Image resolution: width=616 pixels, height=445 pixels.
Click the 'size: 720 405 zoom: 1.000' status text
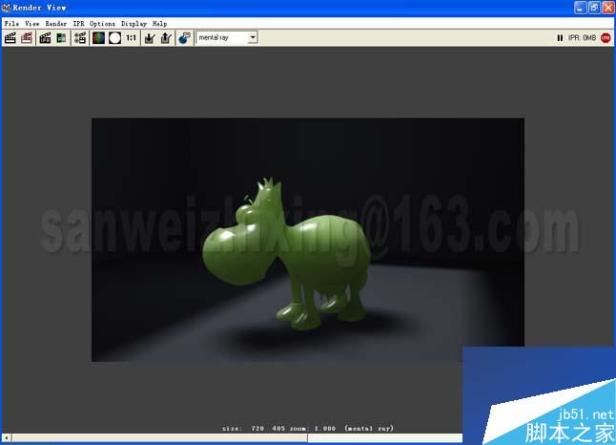(279, 428)
